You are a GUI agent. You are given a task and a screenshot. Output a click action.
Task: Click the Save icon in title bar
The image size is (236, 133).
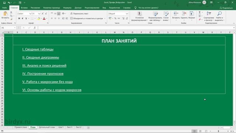4,3
